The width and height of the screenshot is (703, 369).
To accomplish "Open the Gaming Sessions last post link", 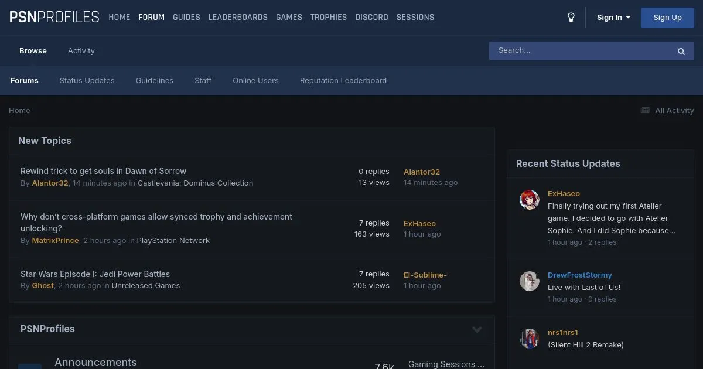I will [446, 364].
